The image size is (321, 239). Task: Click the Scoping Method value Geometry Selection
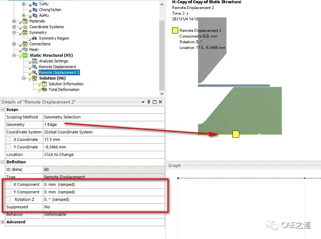pos(104,117)
